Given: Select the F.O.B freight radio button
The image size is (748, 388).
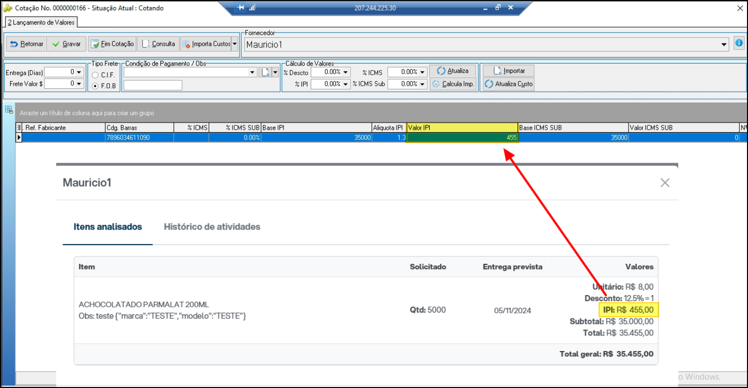Looking at the screenshot, I should pos(95,86).
